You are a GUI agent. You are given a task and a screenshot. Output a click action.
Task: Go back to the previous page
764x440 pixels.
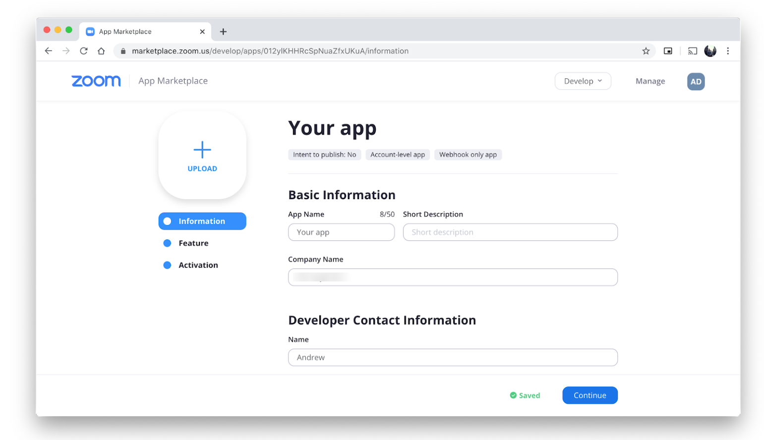coord(49,51)
